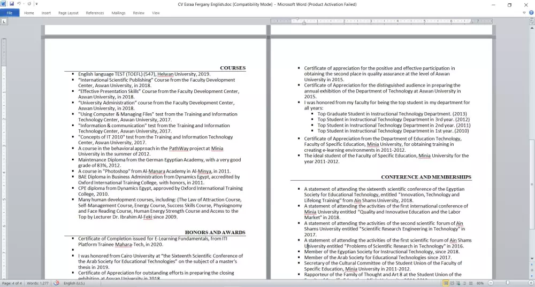Viewport: 535px width, 287px height.
Task: Click the page count in the status bar
Action: (x=12, y=283)
